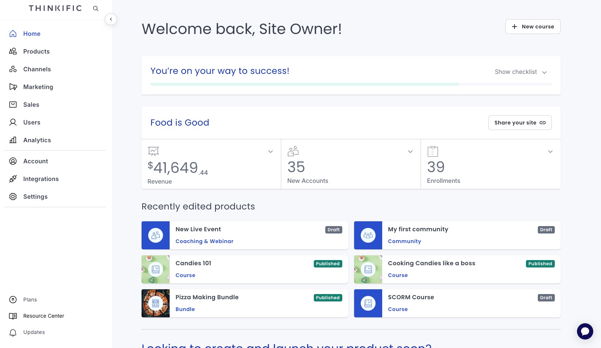This screenshot has width=601, height=348.
Task: Expand the Show checklist panel
Action: pos(521,72)
